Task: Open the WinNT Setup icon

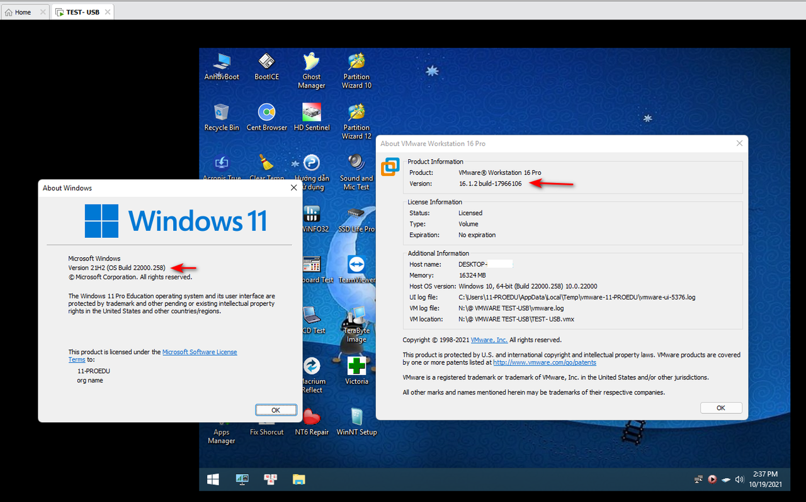Action: pos(356,422)
